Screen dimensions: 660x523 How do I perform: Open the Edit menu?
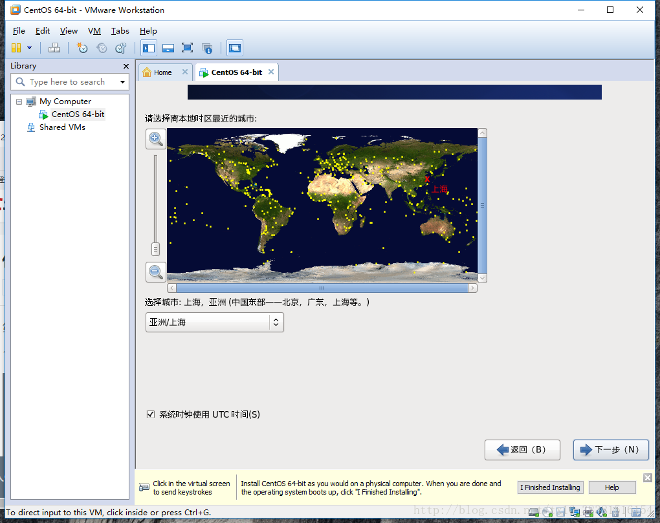pyautogui.click(x=43, y=30)
